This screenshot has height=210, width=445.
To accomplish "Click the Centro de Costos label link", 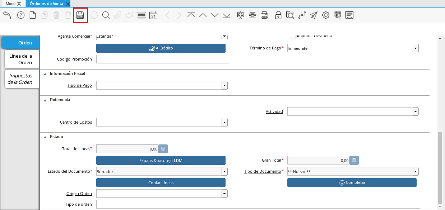I will tap(76, 123).
